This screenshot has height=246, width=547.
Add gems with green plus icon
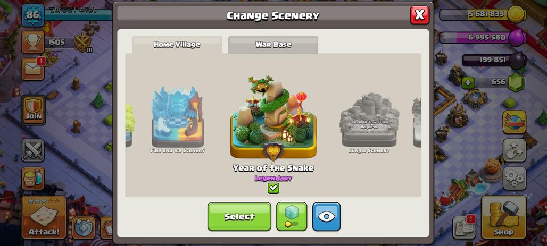[468, 82]
